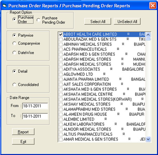The width and height of the screenshot is (158, 155).
Task: Click the From date field
Action: click(35, 106)
